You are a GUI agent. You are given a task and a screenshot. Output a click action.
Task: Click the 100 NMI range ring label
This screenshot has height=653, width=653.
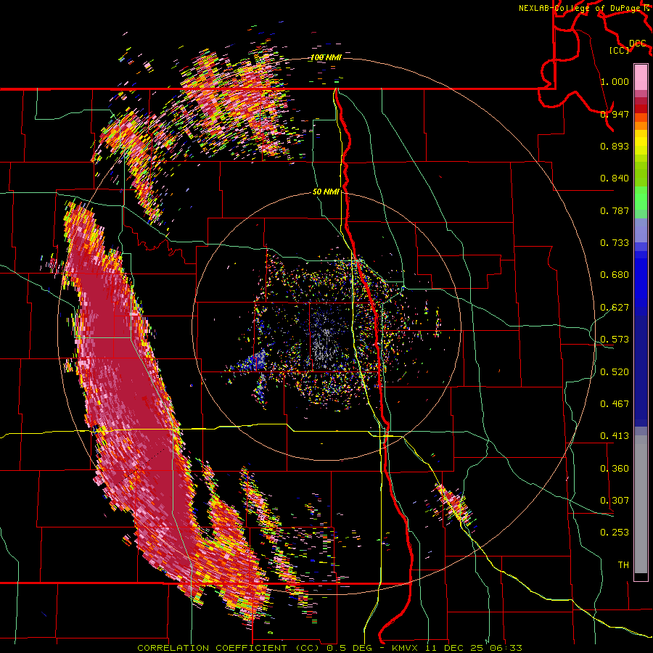(326, 57)
